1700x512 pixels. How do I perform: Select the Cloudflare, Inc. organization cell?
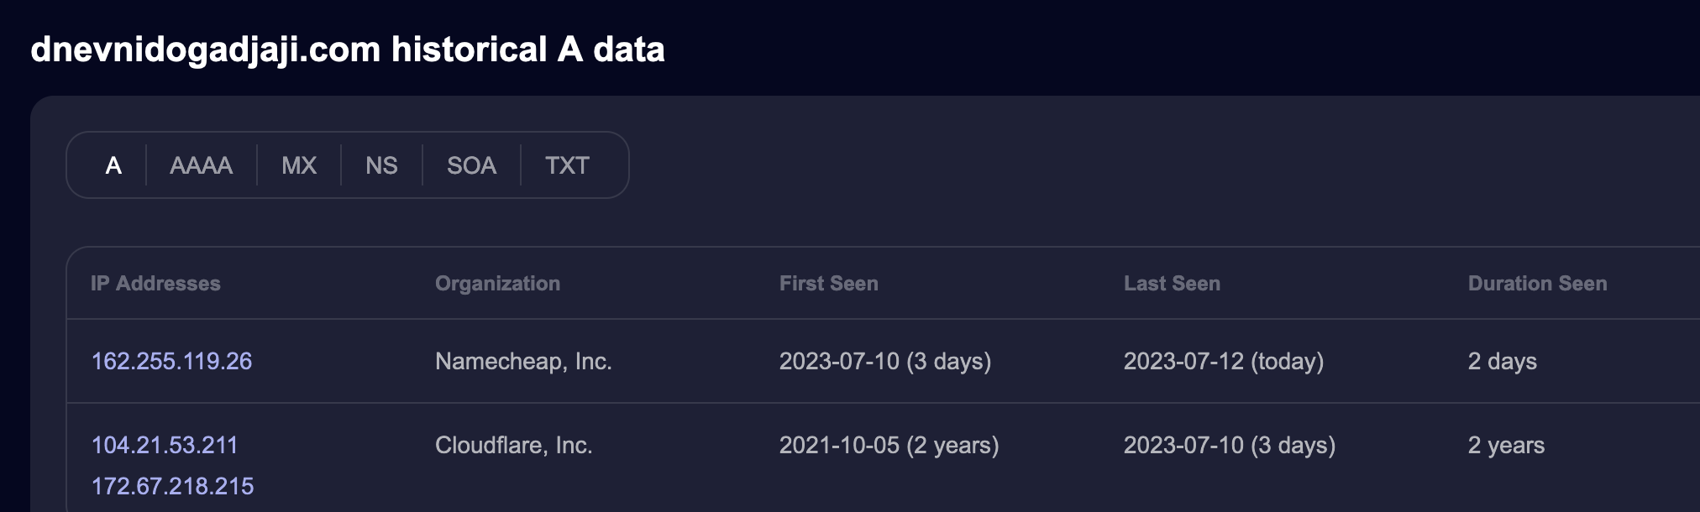pos(514,445)
